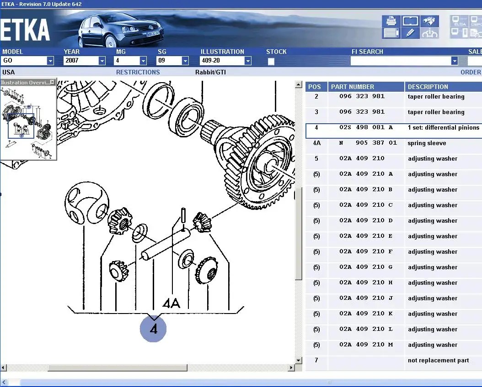This screenshot has width=482, height=387.
Task: Open the MODEL dropdown
Action: coord(50,61)
